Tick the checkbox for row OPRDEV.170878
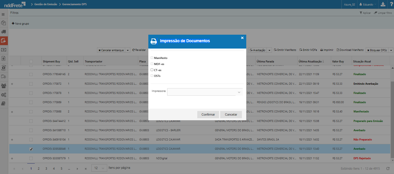 (31, 93)
